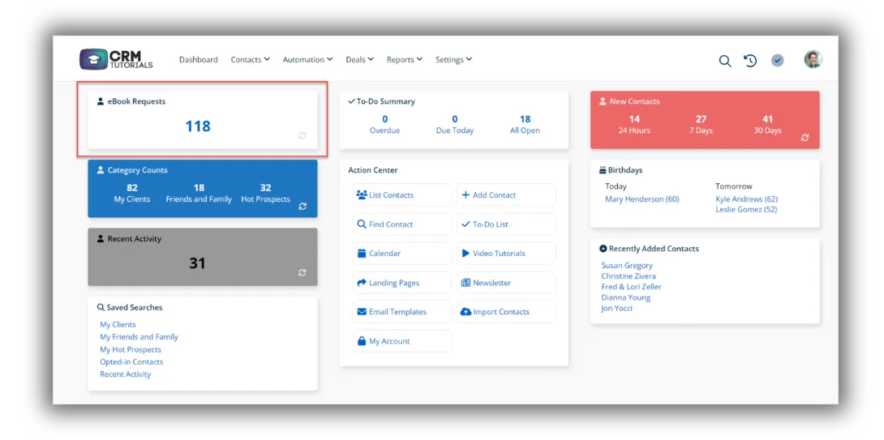884x440 pixels.
Task: Open Import Contacts in Action Center
Action: [506, 311]
